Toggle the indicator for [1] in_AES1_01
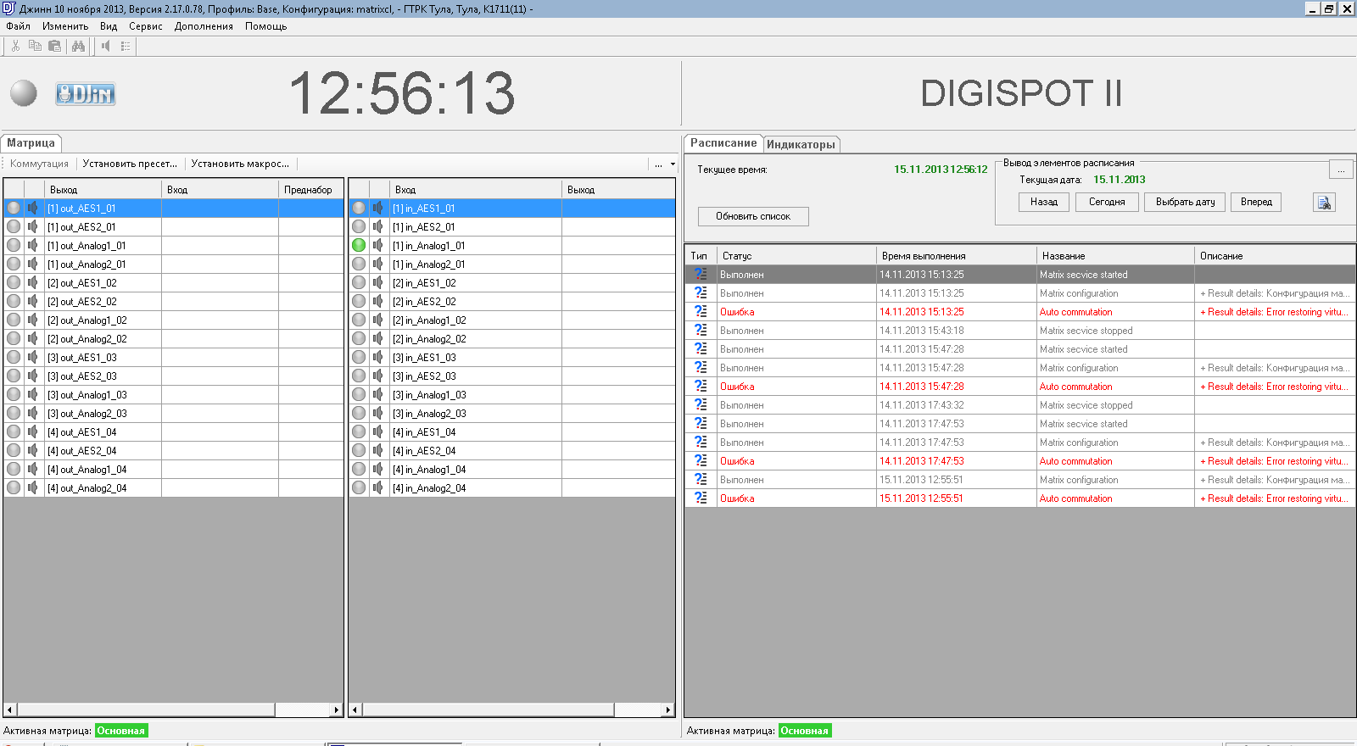This screenshot has width=1357, height=746. 359,208
